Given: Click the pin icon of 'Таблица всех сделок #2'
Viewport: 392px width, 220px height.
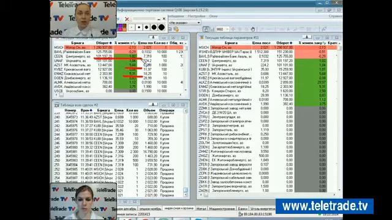Looking at the screenshot, I should (153, 105).
